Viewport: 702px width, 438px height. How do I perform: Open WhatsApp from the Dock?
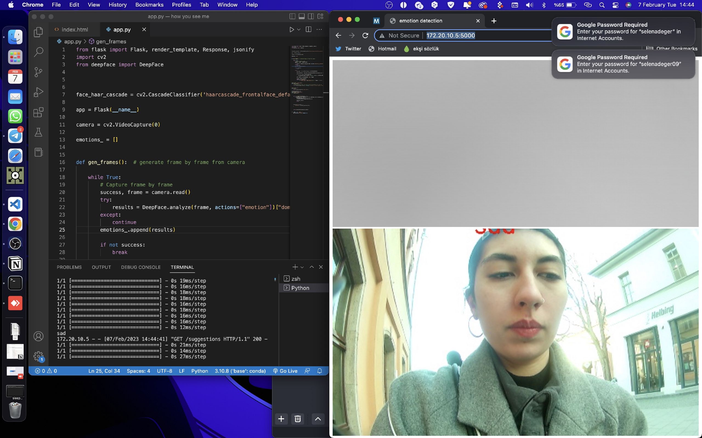[x=15, y=116]
